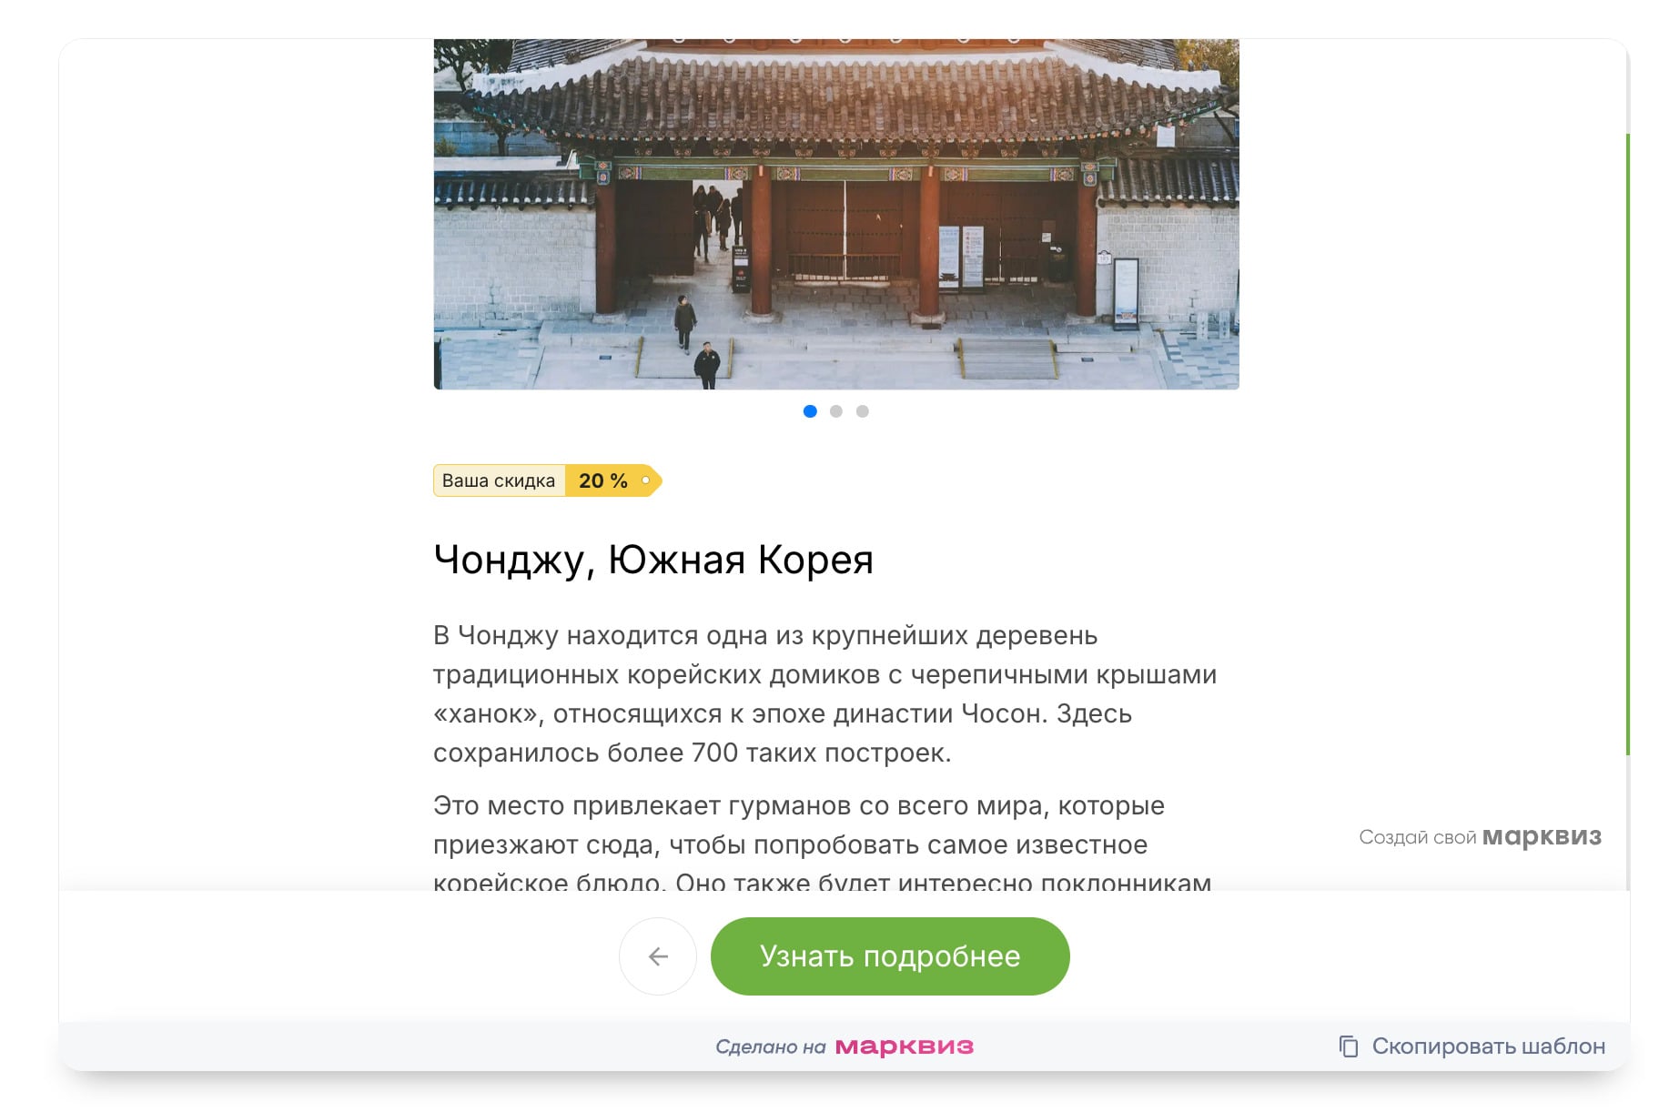Click the temple gate photo in the carousel
This screenshot has width=1669, height=1112.
click(834, 209)
